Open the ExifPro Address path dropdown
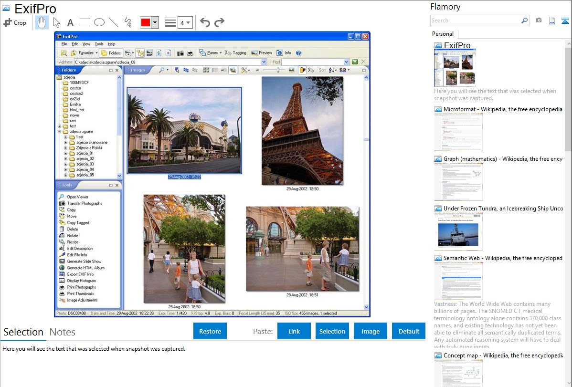 coord(264,62)
